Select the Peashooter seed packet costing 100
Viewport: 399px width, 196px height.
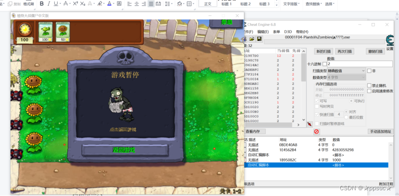46,32
